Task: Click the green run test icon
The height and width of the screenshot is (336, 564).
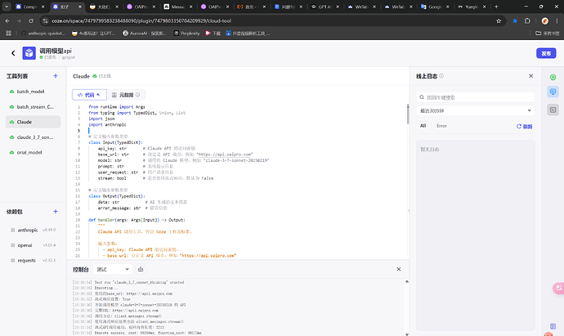Action: point(553,78)
